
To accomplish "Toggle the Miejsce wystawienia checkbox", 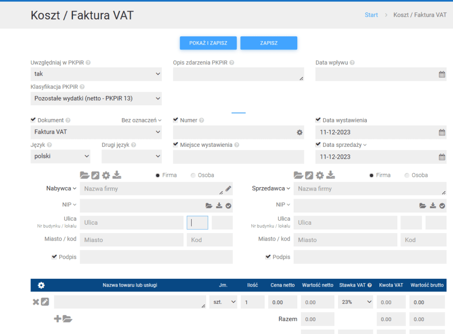I will [176, 145].
